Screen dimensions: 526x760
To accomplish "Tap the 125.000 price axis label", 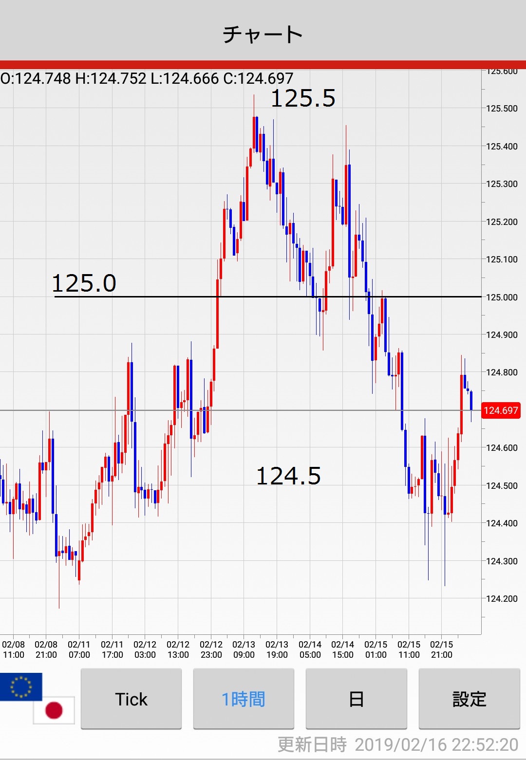I will (x=502, y=297).
